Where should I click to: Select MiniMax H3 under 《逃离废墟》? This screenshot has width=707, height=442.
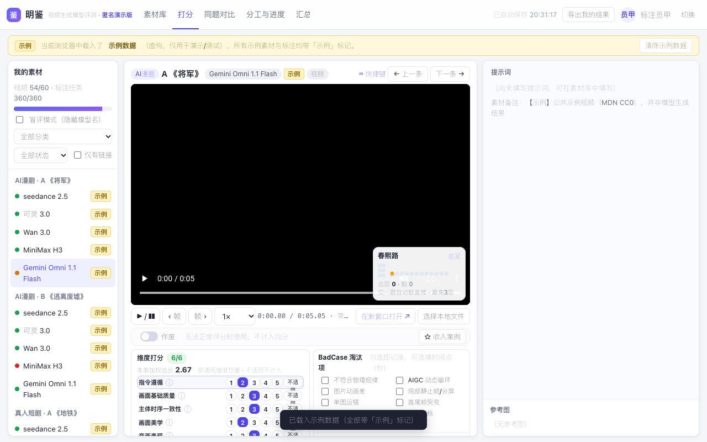pos(63,366)
